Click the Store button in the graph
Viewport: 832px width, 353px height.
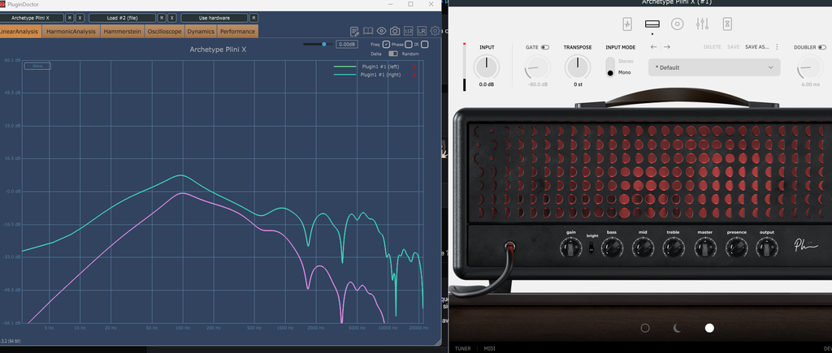(x=37, y=67)
